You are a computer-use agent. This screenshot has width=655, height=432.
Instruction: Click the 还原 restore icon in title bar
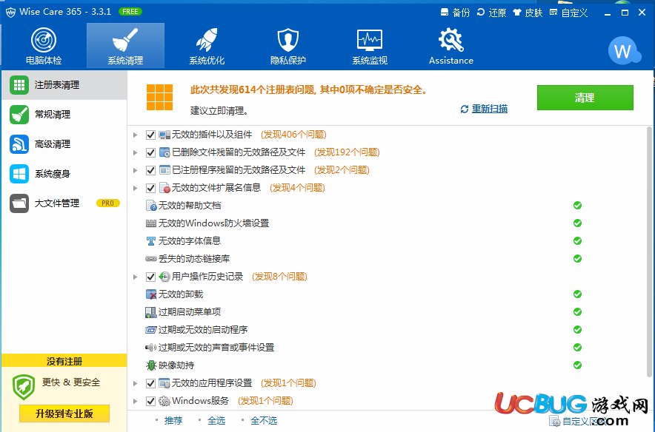pyautogui.click(x=481, y=13)
